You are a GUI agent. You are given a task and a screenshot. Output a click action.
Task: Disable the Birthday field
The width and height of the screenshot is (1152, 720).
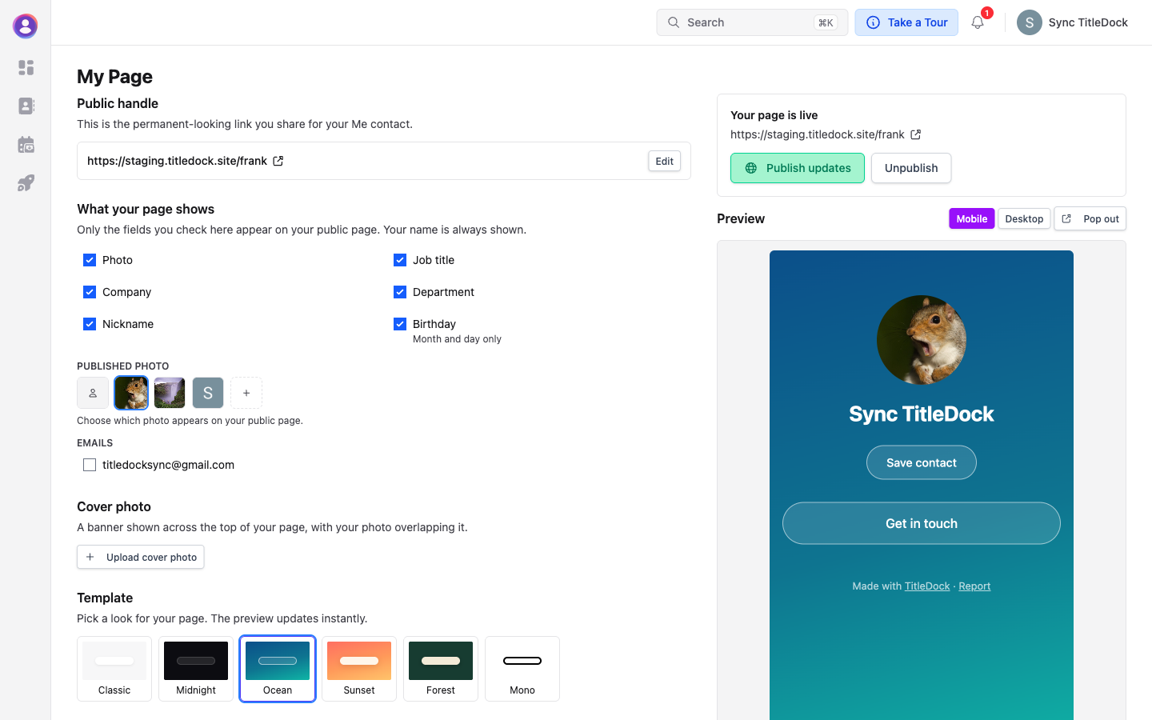[x=400, y=324]
